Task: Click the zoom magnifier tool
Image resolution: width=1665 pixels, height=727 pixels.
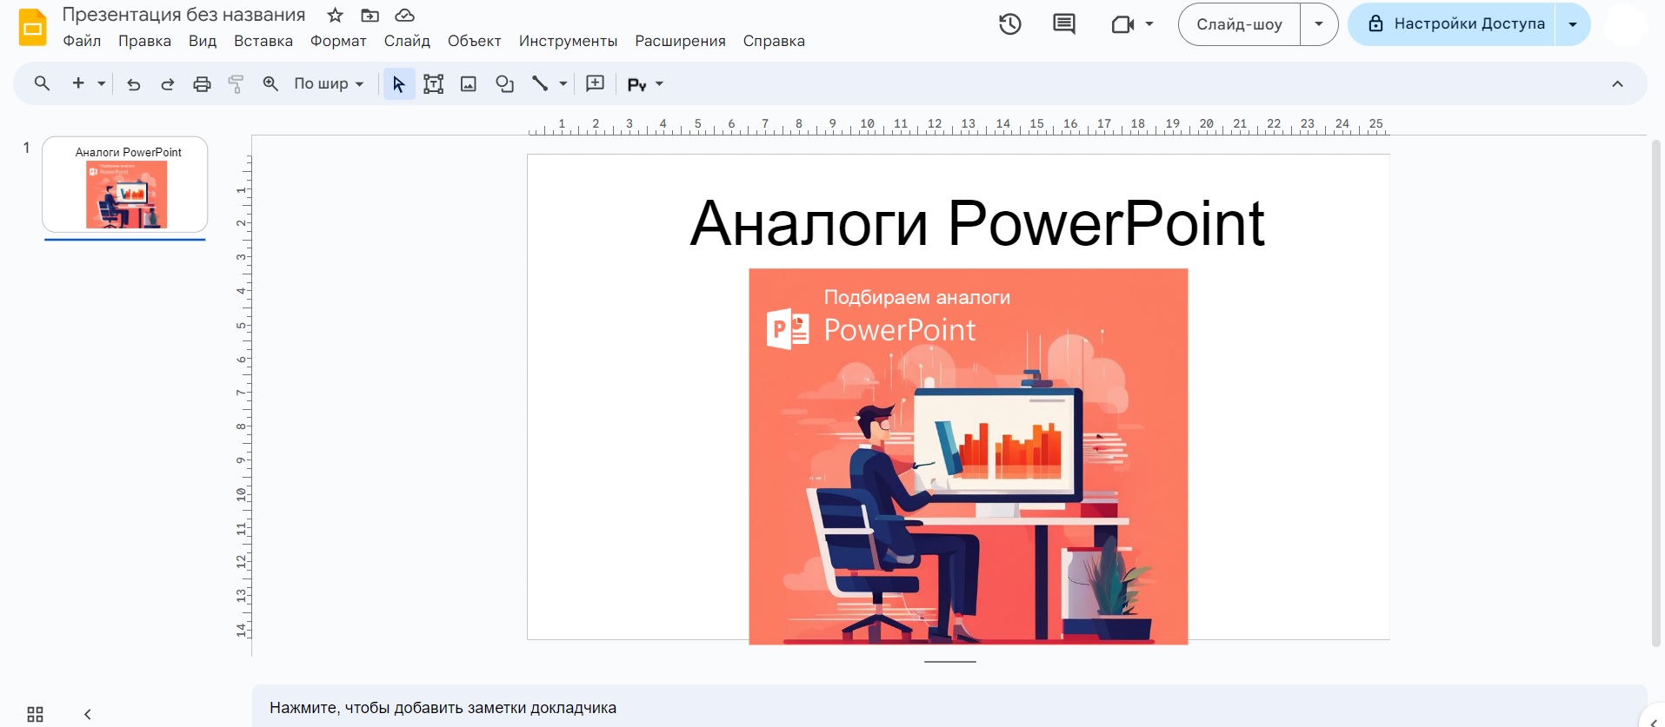Action: point(270,83)
